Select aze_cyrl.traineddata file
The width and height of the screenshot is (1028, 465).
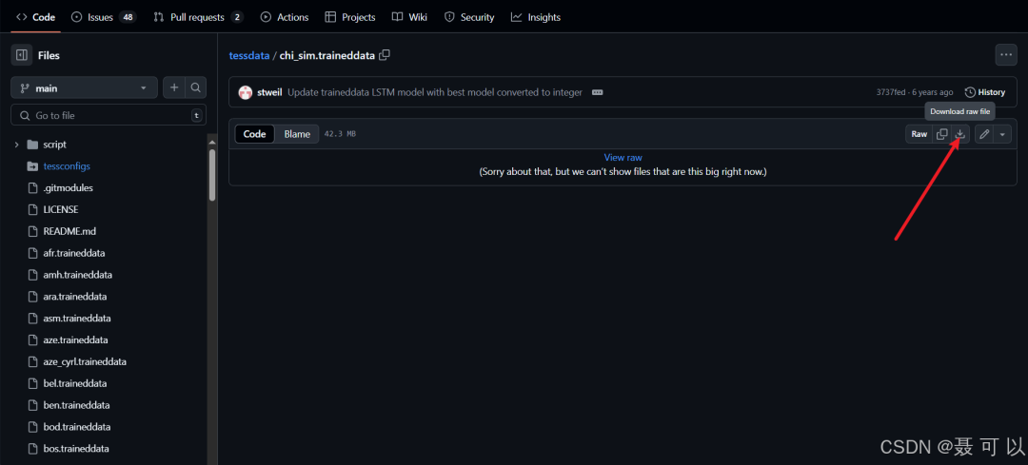85,361
